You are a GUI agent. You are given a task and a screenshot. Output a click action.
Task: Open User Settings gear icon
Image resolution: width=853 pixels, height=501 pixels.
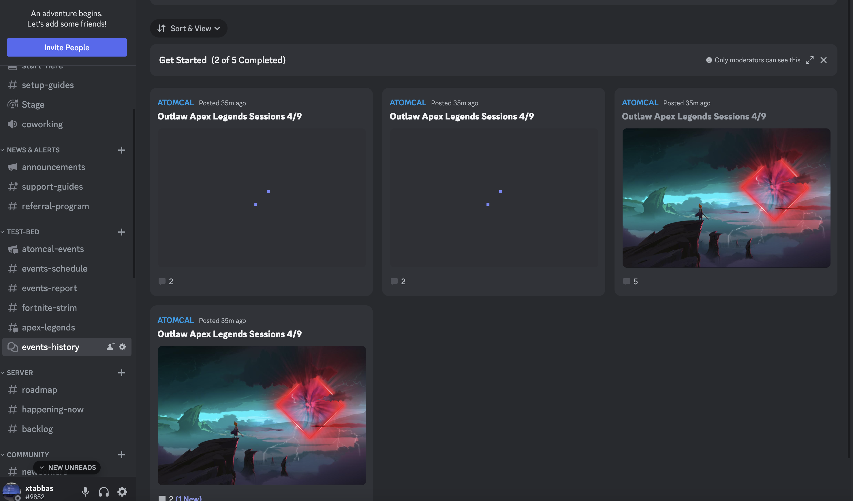point(122,491)
